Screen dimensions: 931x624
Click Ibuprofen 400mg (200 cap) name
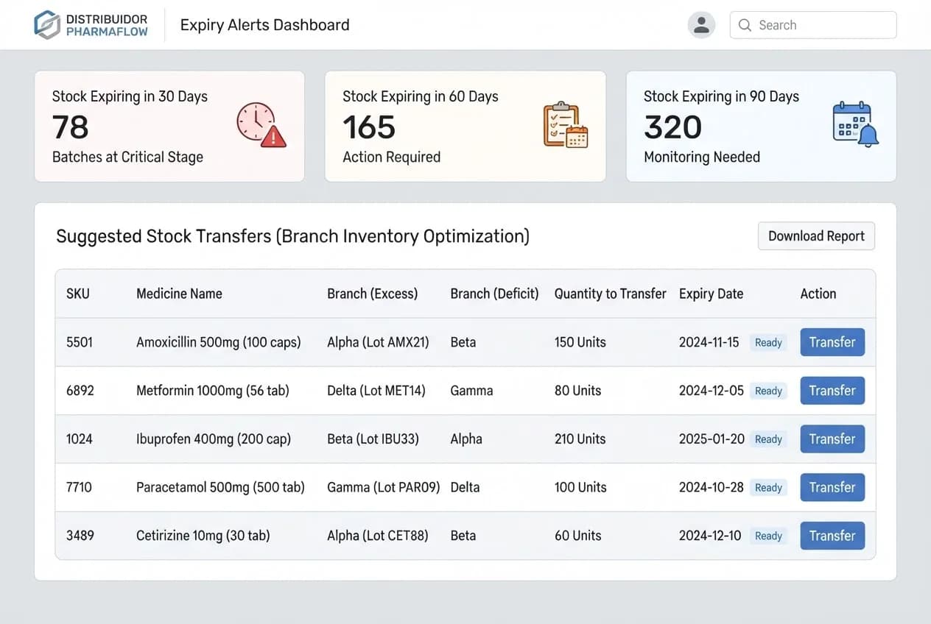tap(214, 439)
